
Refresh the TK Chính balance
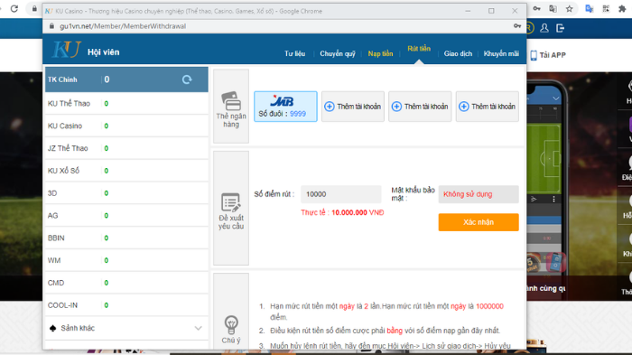[x=187, y=79]
